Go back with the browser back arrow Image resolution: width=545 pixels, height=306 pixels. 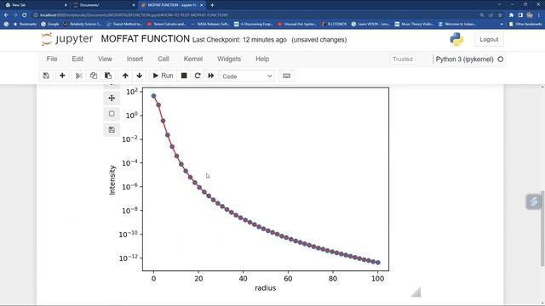click(6, 15)
